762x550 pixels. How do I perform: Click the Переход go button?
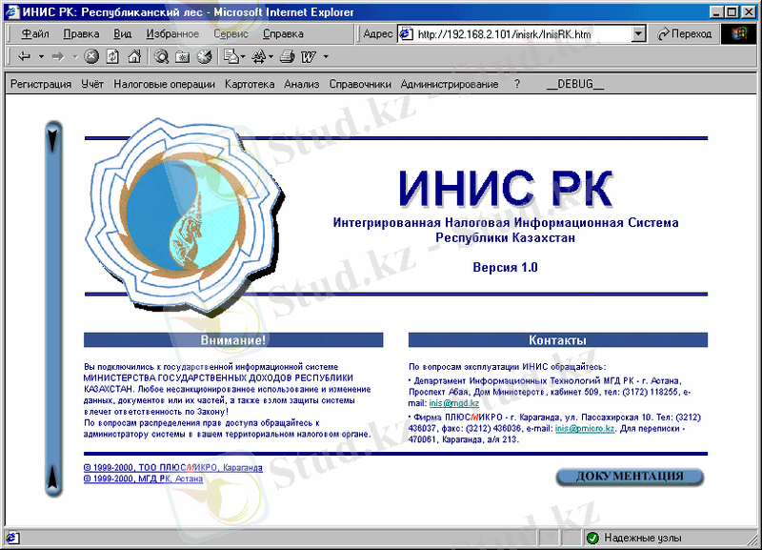click(x=684, y=34)
